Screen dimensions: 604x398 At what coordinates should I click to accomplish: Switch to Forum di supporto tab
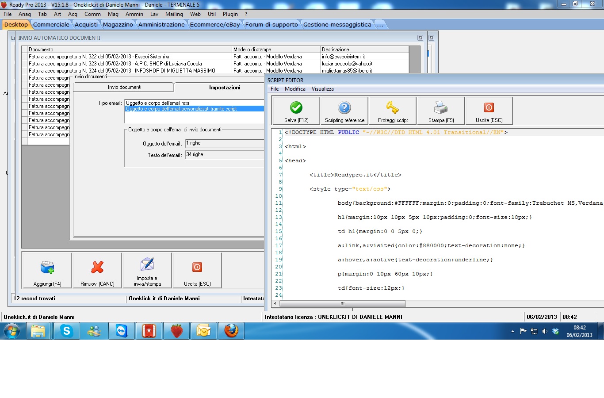[271, 24]
